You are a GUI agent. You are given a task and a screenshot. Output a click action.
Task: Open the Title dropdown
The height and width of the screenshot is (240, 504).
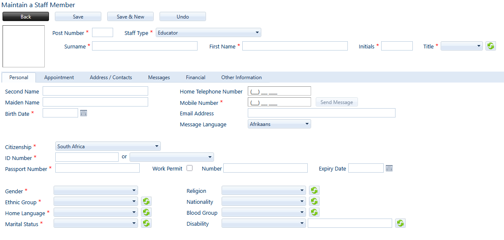462,46
